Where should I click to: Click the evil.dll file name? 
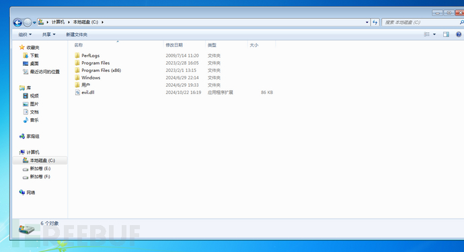click(x=88, y=92)
